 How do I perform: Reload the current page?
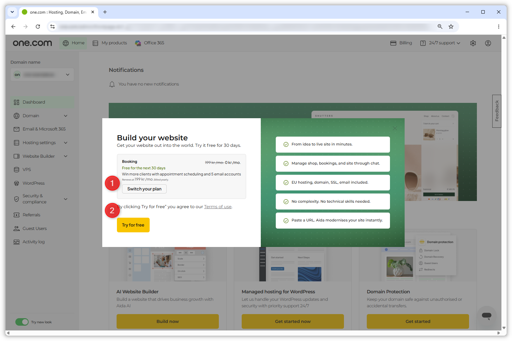[x=38, y=27]
